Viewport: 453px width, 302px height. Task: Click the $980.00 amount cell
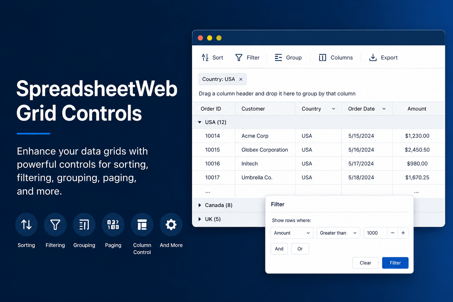click(x=418, y=164)
